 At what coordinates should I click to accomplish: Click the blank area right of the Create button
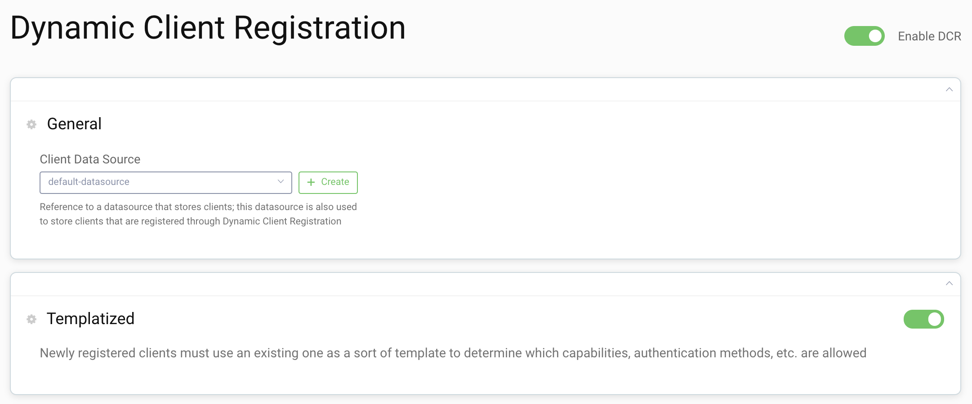click(629, 182)
